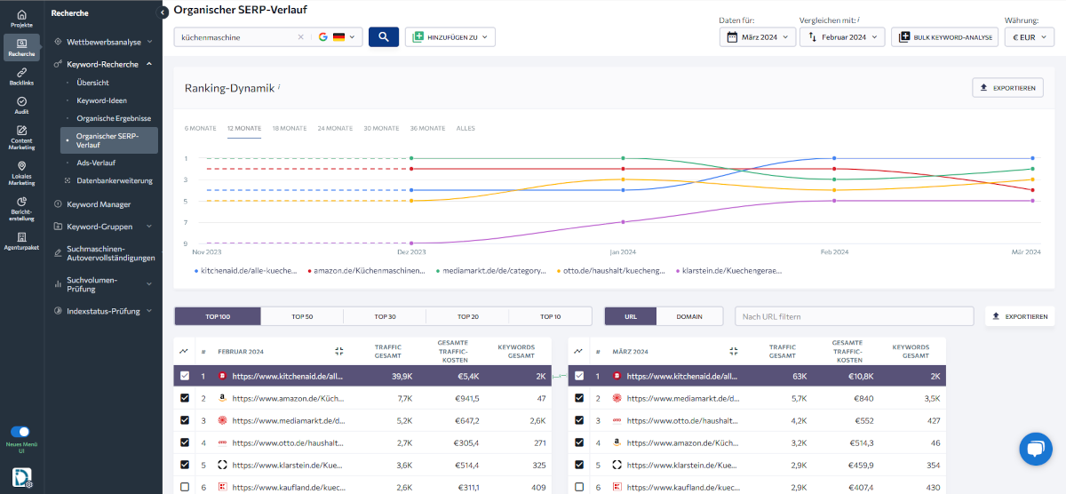Open Bulk Keyword-Analyse
Viewport: 1066px width, 494px height.
944,37
